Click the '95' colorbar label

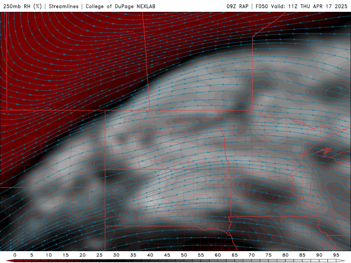pos(336,255)
